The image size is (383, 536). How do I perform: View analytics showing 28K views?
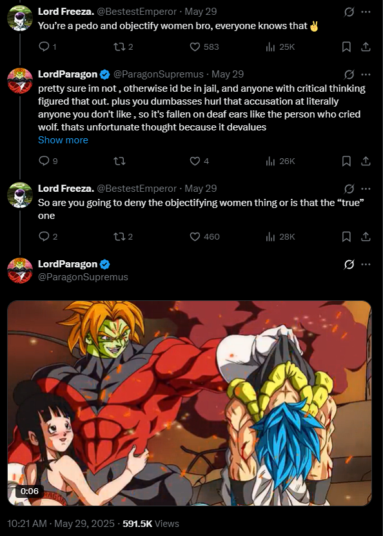(280, 236)
